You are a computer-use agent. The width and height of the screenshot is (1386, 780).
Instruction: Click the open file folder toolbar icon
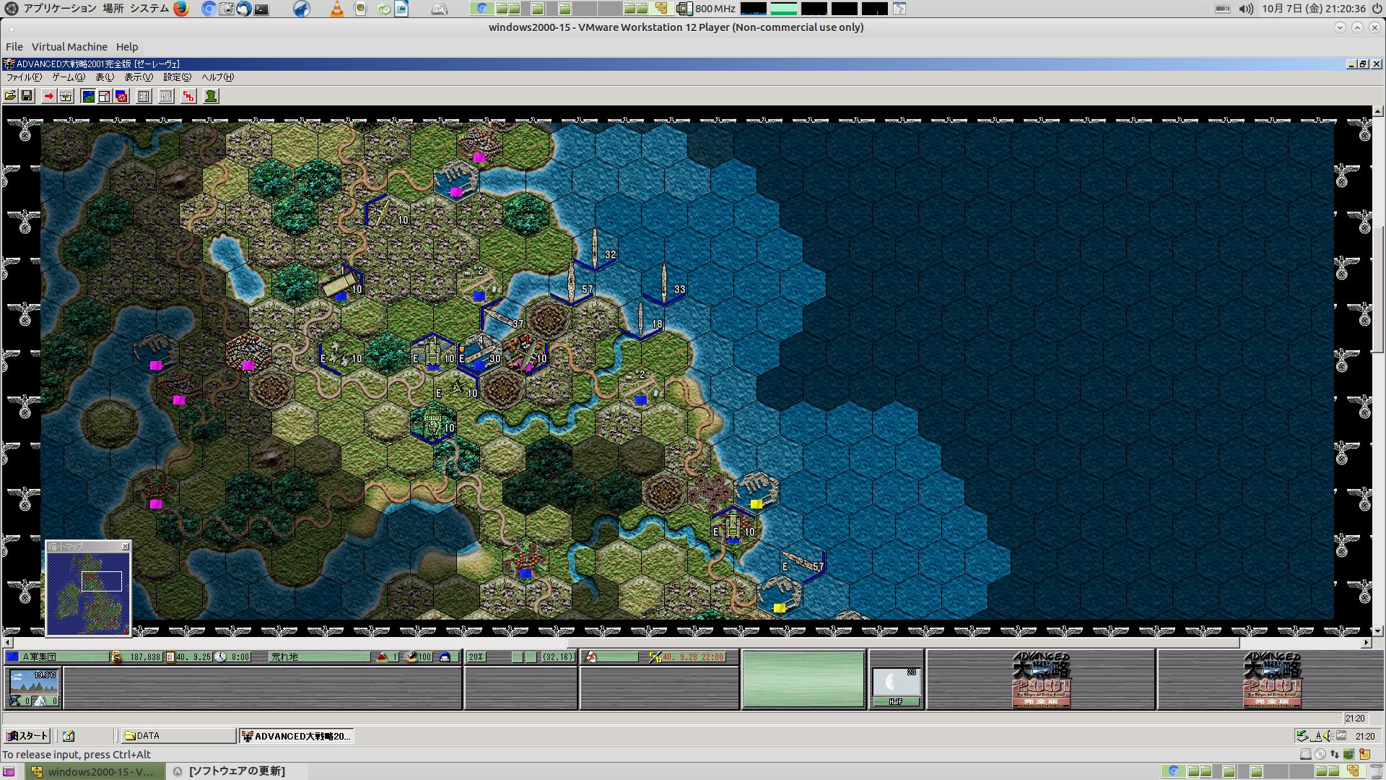[x=10, y=96]
